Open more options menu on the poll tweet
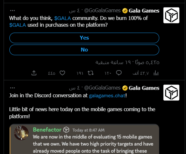The image size is (186, 154). (13, 11)
